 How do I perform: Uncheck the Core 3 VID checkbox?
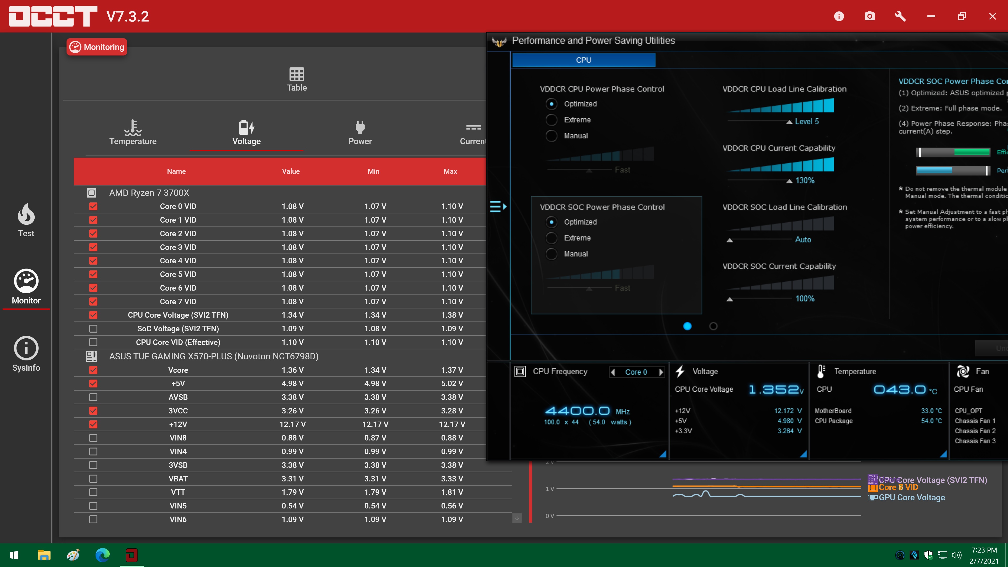pos(93,247)
